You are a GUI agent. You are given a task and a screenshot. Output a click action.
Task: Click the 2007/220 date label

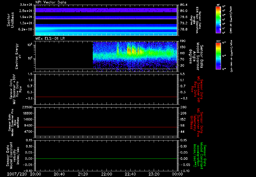click(x=16, y=174)
